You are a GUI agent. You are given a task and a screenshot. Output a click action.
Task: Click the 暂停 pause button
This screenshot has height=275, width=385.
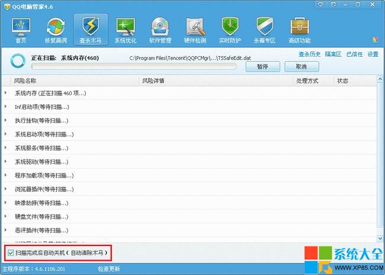tap(263, 66)
